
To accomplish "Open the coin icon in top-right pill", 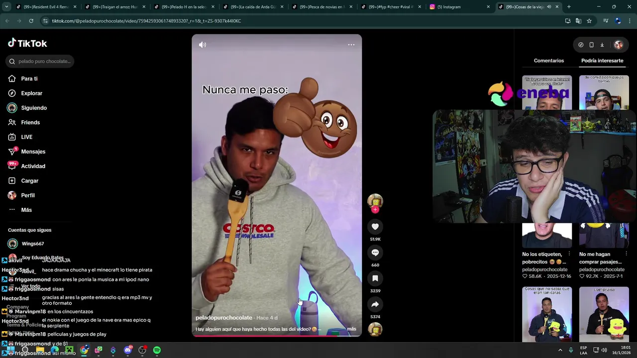I will click(x=581, y=45).
